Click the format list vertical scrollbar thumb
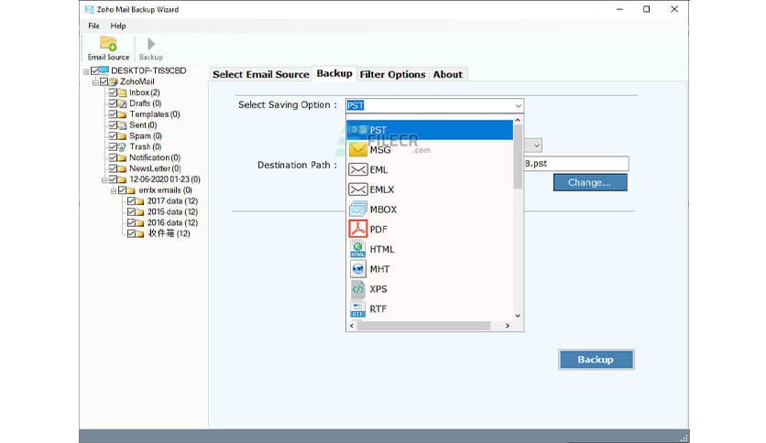The width and height of the screenshot is (766, 443). tap(518, 157)
